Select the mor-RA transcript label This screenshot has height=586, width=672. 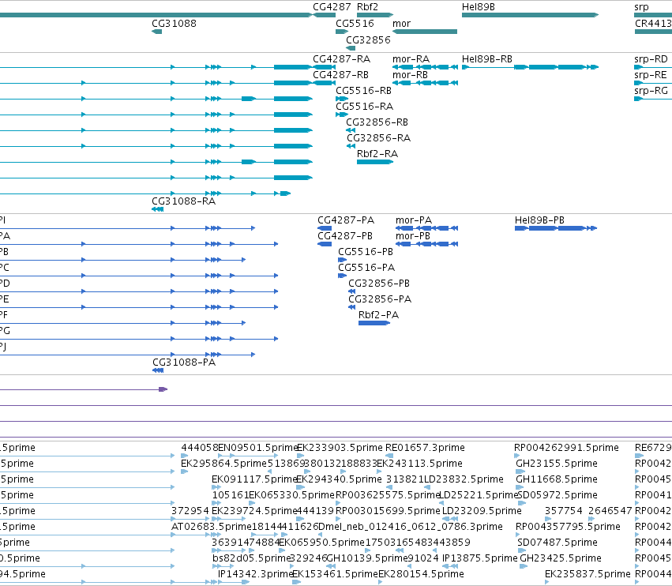pos(411,58)
